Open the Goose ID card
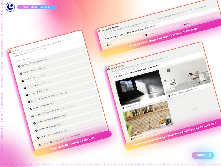 click(201, 20)
